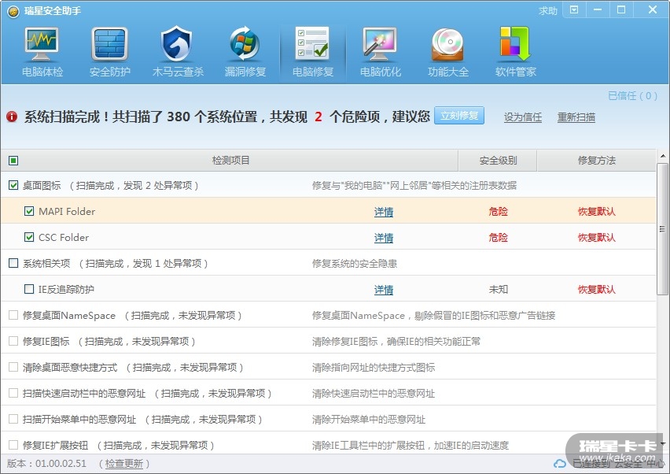Screen dimensions: 670x474
Task: Toggle the select-all checkbox in header
Action: tap(13, 161)
